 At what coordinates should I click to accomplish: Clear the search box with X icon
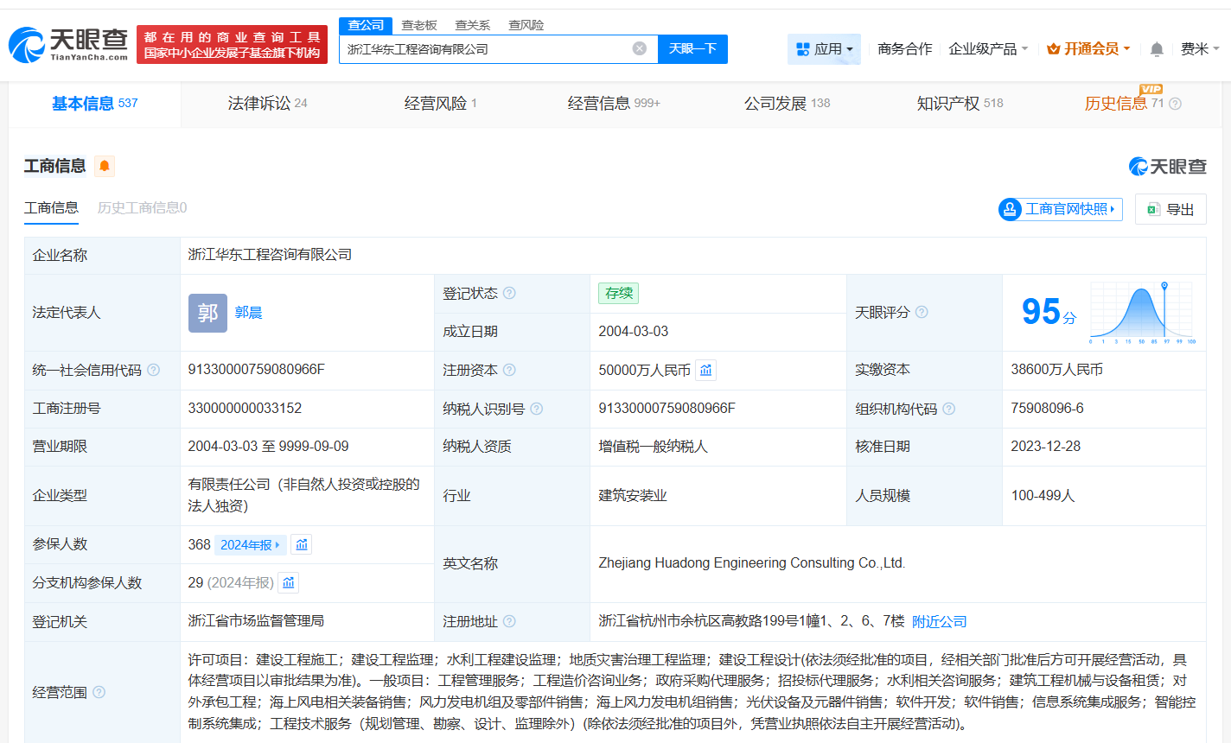pyautogui.click(x=640, y=48)
